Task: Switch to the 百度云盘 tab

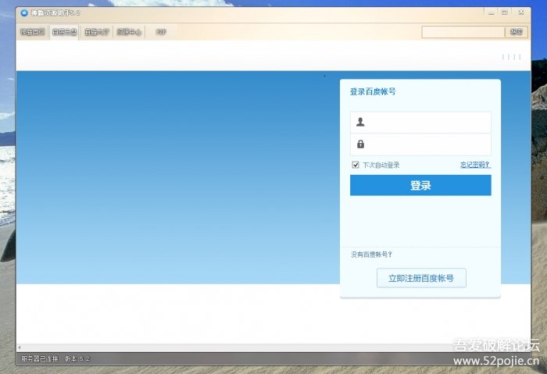Action: coord(64,32)
